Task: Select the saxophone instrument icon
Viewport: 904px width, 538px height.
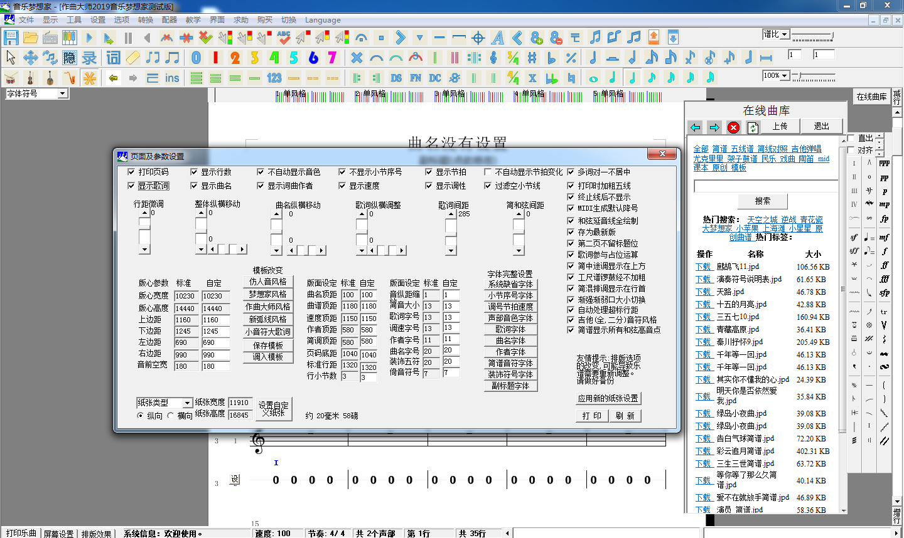Action: 69,78
